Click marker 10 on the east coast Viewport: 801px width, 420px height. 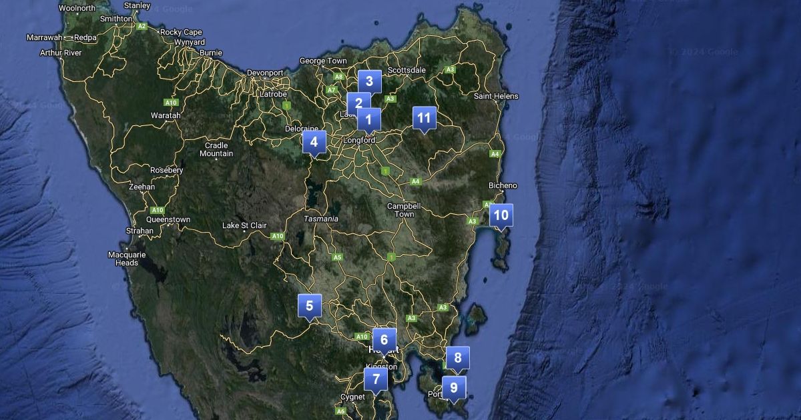(x=501, y=215)
